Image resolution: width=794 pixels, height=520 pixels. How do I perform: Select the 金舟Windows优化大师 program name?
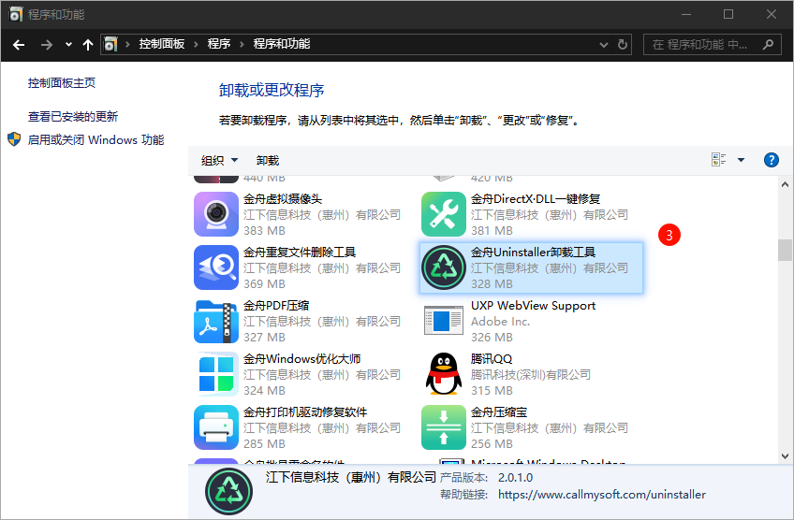(301, 358)
